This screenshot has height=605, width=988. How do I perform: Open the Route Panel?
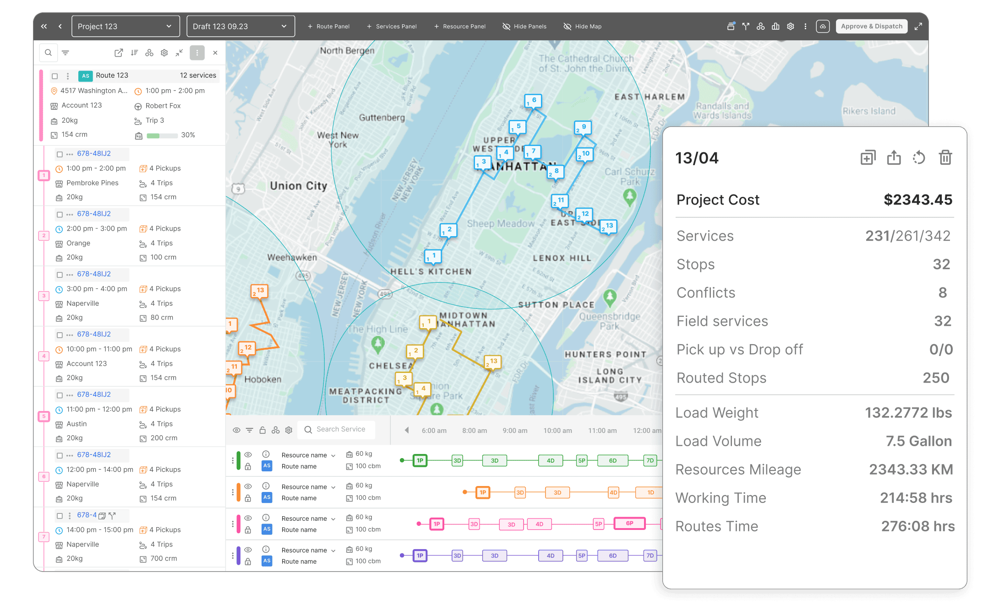(328, 26)
